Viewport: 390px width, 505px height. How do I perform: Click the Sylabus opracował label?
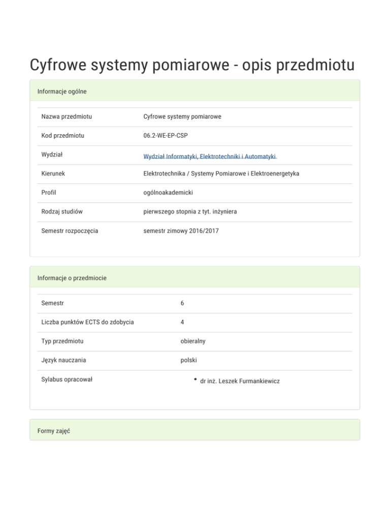tap(67, 379)
